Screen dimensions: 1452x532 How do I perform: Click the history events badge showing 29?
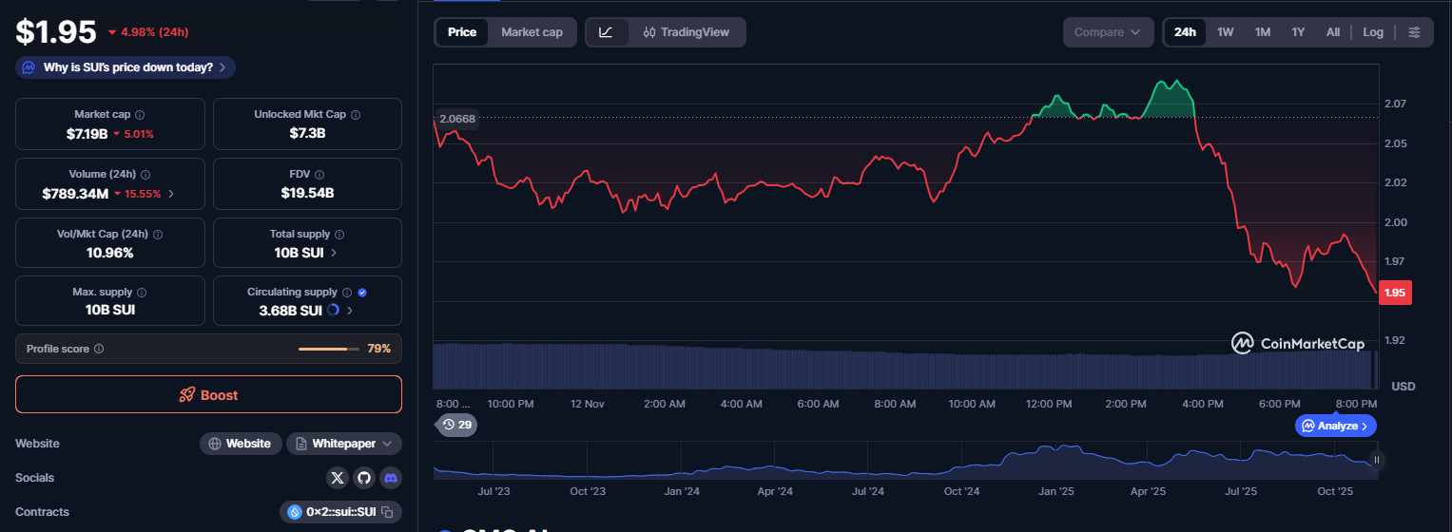[455, 425]
